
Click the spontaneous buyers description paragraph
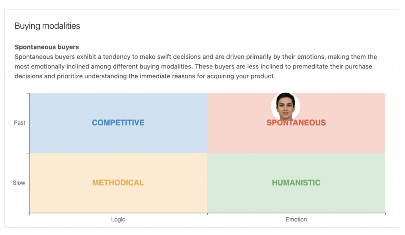click(196, 66)
